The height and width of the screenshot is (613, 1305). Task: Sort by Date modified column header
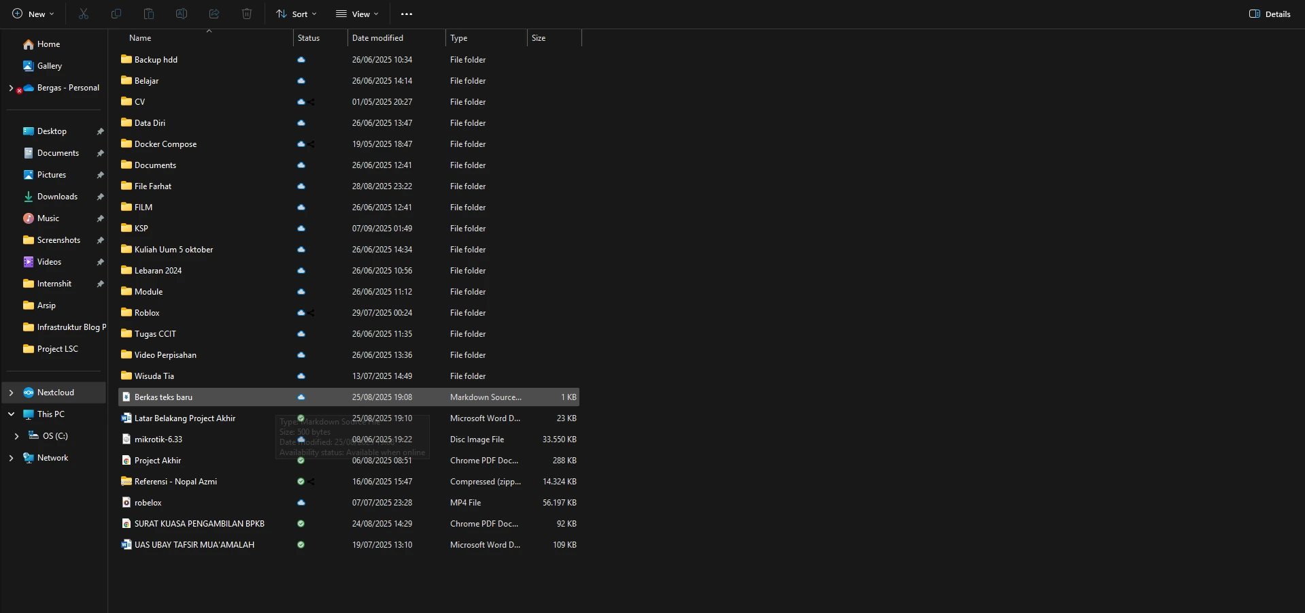[377, 38]
